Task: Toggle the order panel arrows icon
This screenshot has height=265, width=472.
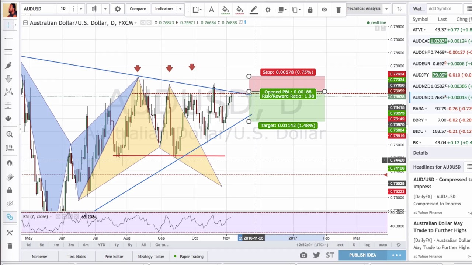Action: [399, 9]
